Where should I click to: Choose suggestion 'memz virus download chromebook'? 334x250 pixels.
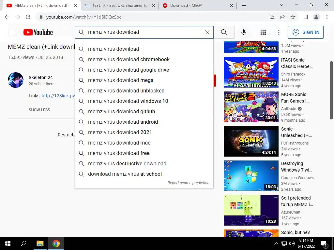[x=144, y=59]
